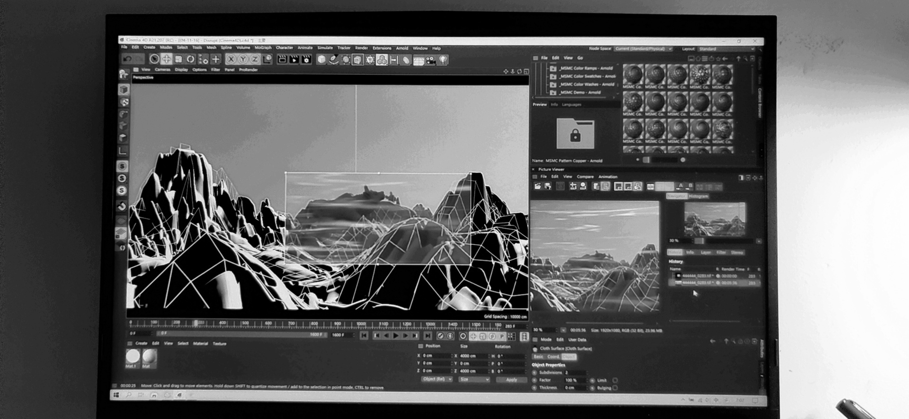909x419 pixels.
Task: Click the Play forward button
Action: pos(396,336)
